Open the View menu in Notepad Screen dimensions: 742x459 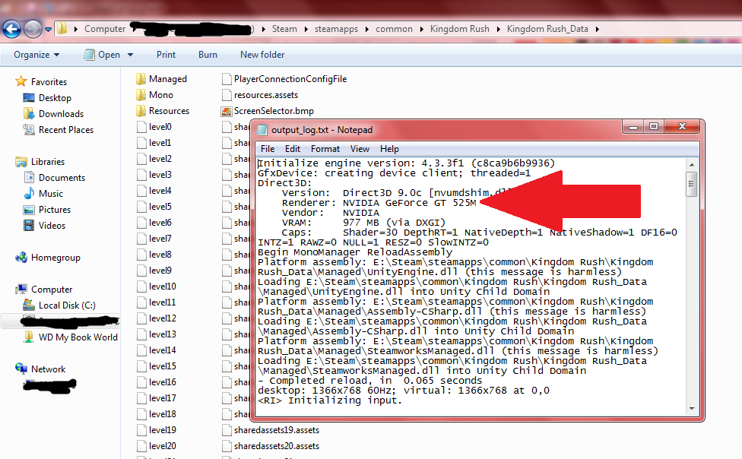[x=360, y=149]
